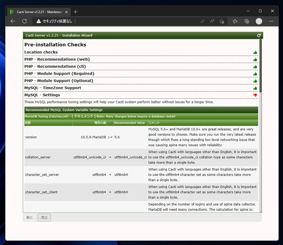Collapse the MySQL - Settings section
Screen dimensions: 283x245
(x=42, y=95)
